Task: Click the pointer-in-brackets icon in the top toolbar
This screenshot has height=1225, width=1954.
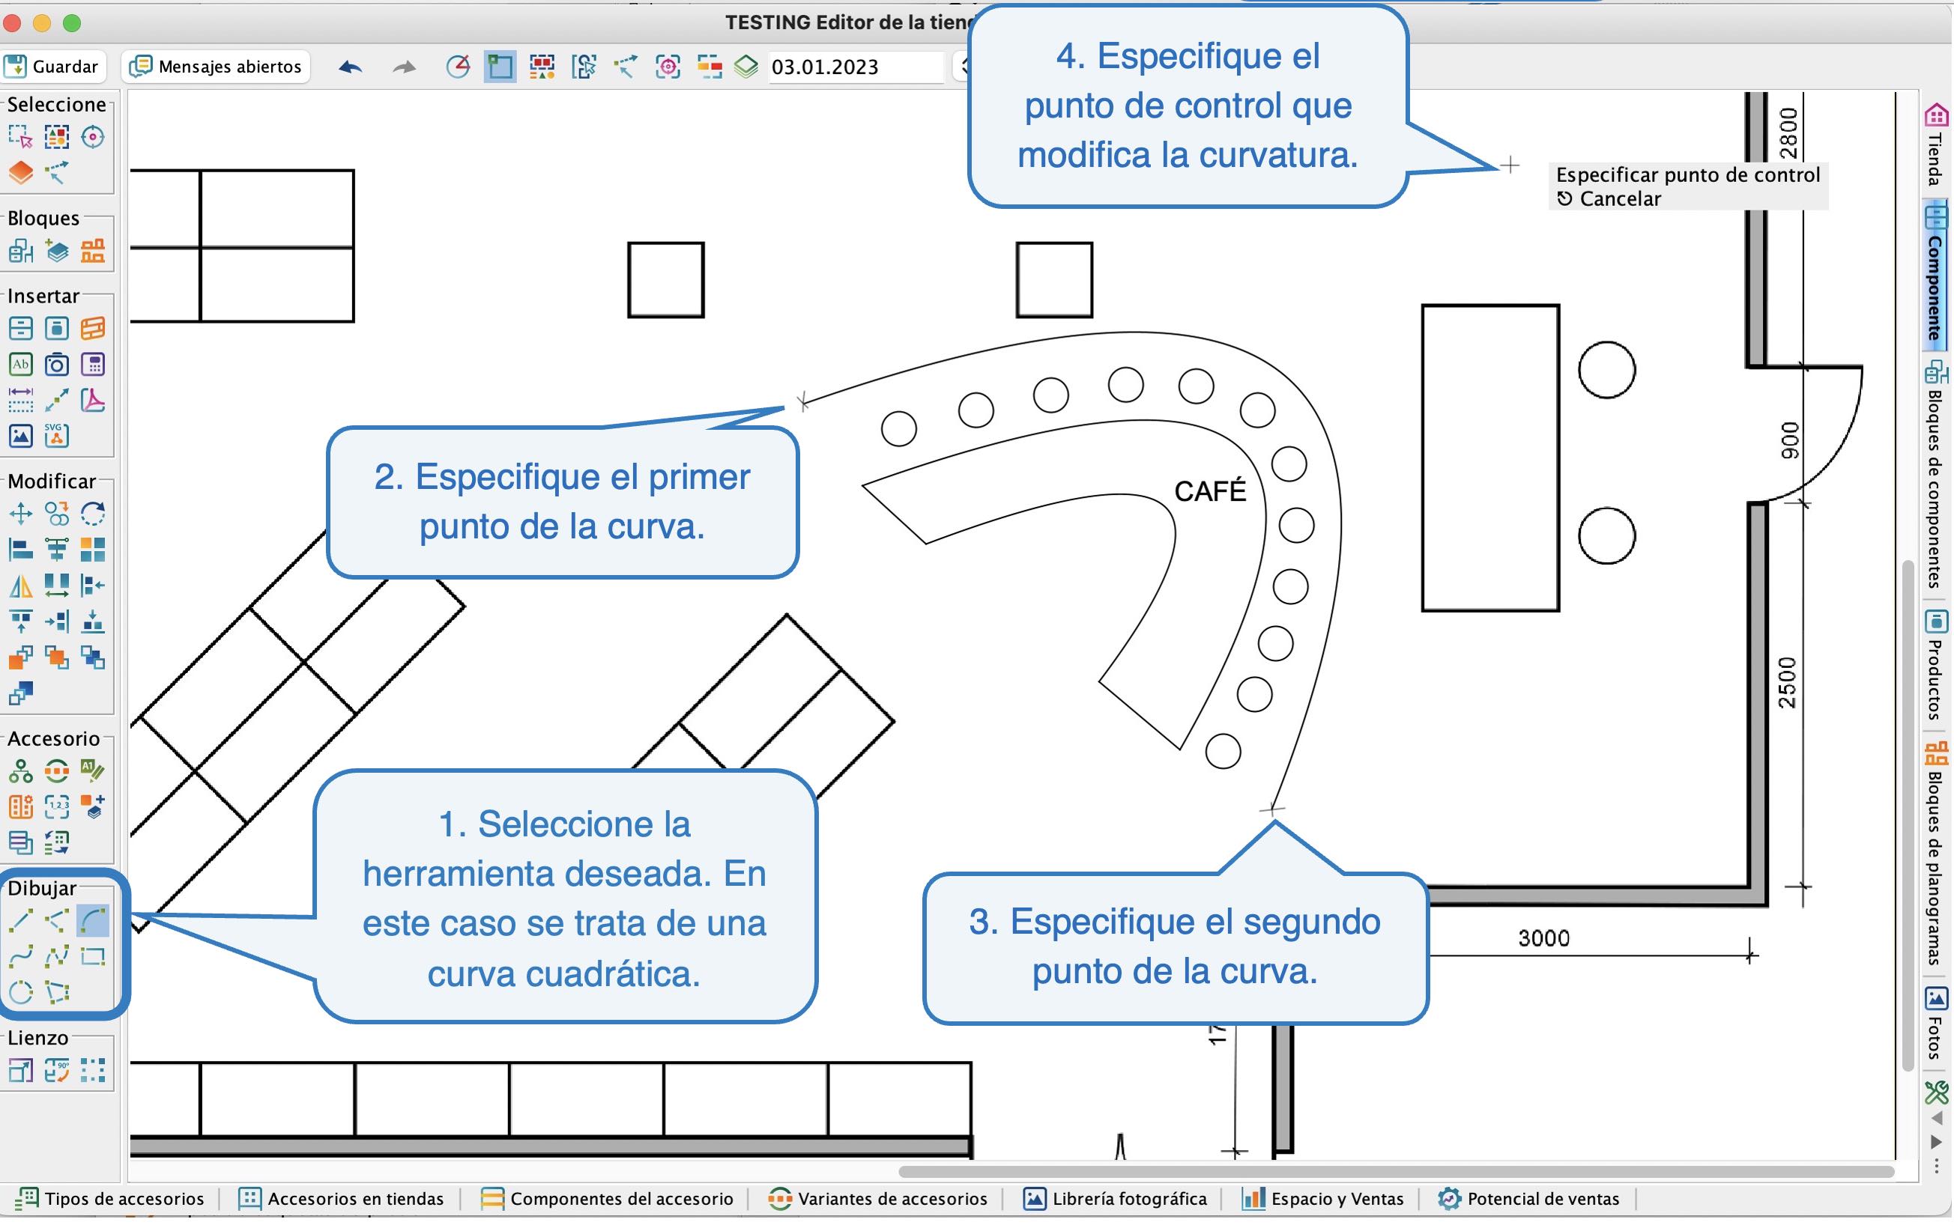Action: pos(584,67)
